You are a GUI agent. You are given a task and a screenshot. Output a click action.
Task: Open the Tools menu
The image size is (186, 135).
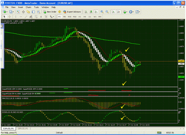[36, 7]
